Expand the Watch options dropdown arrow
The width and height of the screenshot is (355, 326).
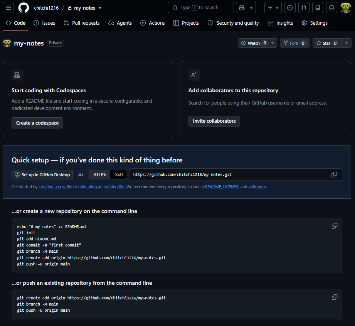273,43
